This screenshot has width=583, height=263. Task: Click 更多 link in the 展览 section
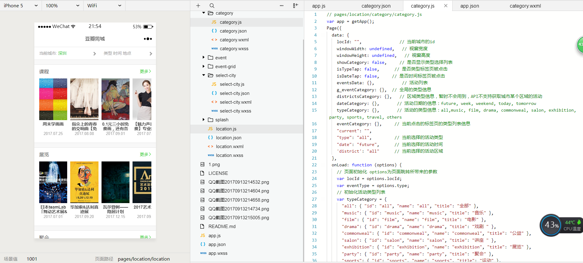tap(145, 154)
